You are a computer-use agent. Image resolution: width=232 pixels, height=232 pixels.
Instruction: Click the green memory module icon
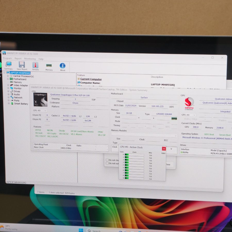pos(174,119)
